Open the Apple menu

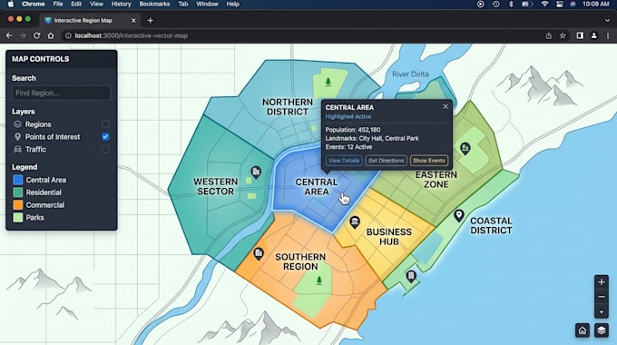click(11, 4)
